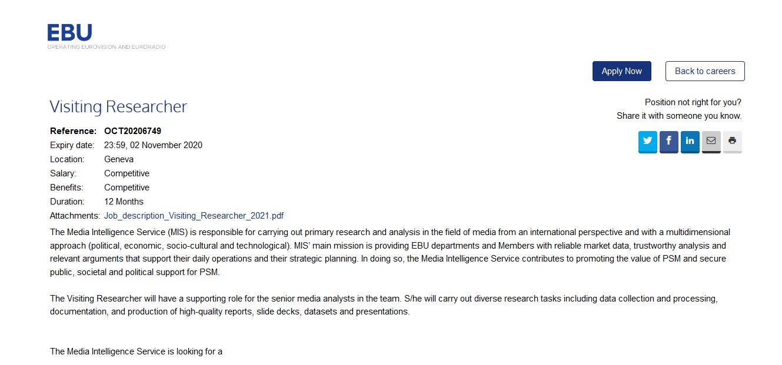782x365 pixels.
Task: Click the Attachments label
Action: 75,216
